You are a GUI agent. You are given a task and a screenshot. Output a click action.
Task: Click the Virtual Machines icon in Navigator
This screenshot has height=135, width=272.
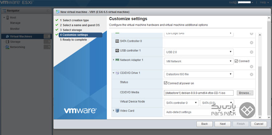tap(7, 36)
